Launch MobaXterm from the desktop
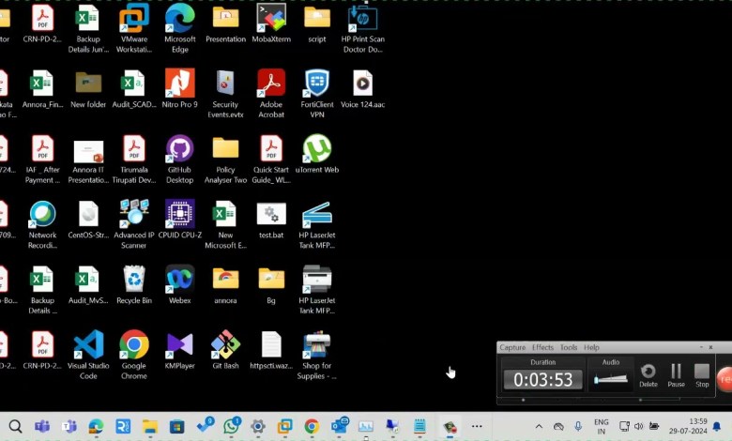 pos(271,24)
